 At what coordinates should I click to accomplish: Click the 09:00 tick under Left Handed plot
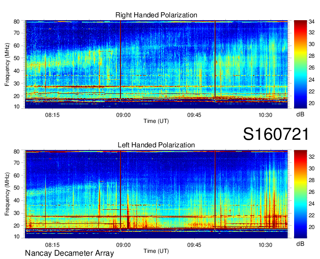pos(123,245)
